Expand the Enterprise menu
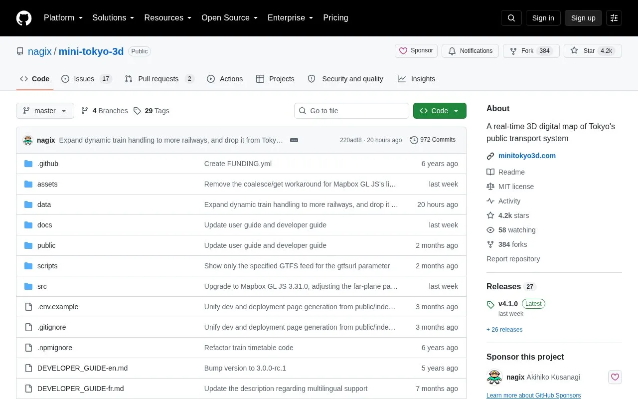The height and width of the screenshot is (399, 638). coord(291,18)
